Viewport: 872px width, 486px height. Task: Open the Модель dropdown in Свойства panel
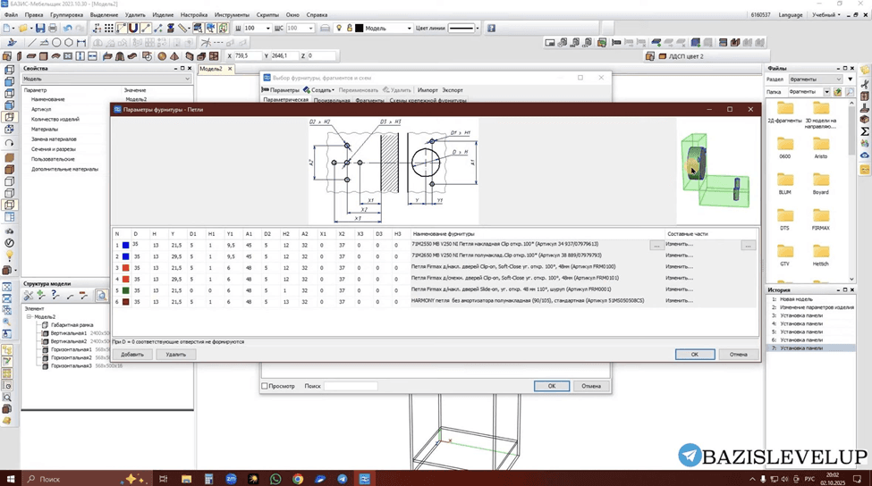point(106,79)
